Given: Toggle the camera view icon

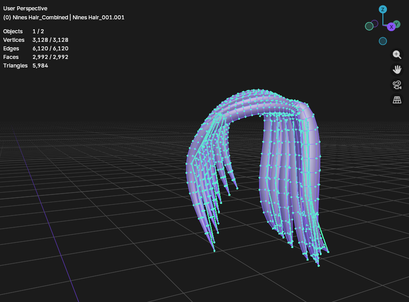Looking at the screenshot, I should click(x=397, y=85).
